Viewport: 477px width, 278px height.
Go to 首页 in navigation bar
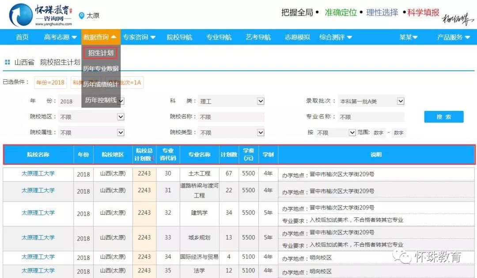click(x=22, y=38)
